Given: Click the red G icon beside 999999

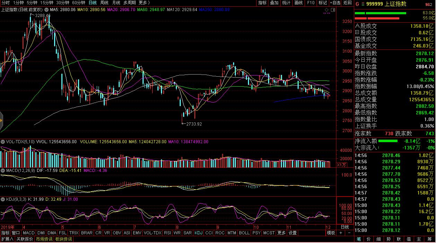Looking at the screenshot, I should coord(357,4).
